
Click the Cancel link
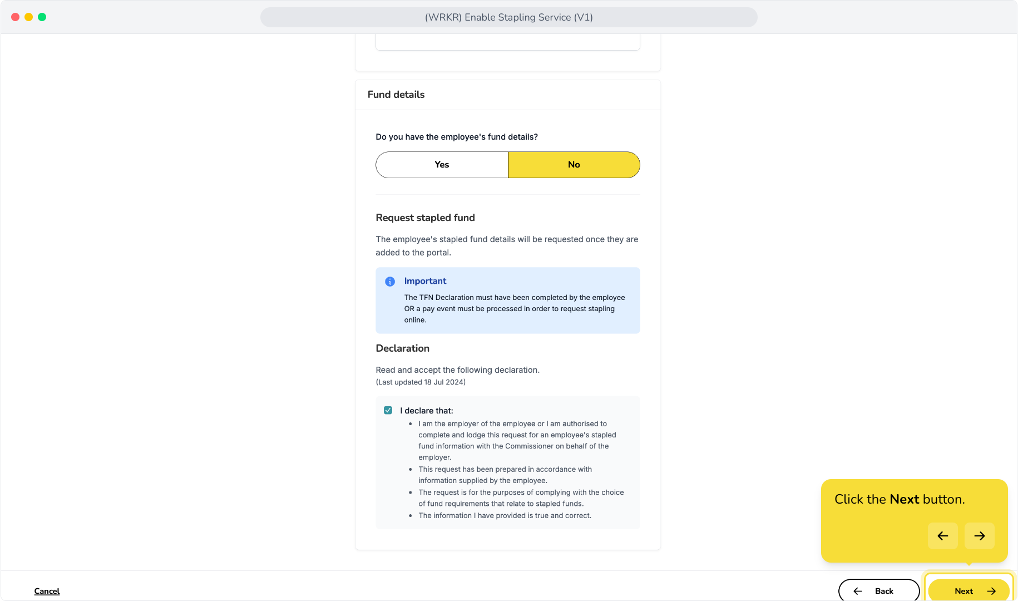coord(47,591)
